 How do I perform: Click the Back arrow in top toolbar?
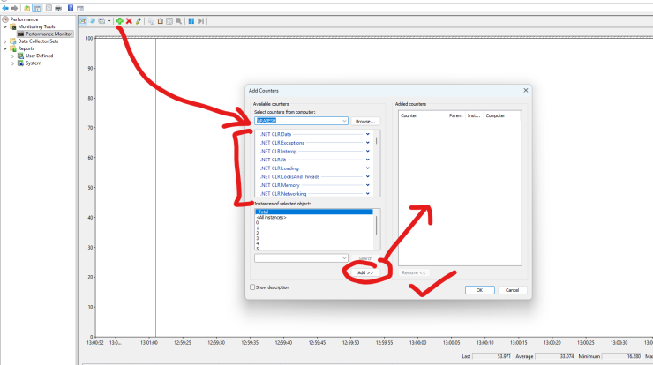click(5, 7)
